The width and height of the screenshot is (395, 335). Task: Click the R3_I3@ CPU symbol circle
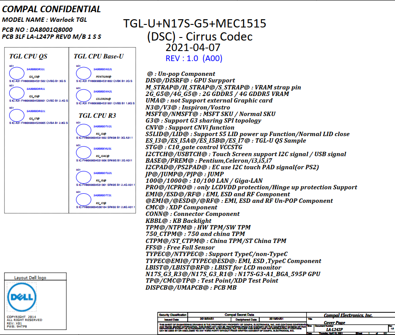[83, 130]
